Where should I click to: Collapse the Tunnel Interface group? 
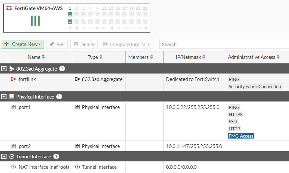click(4, 156)
